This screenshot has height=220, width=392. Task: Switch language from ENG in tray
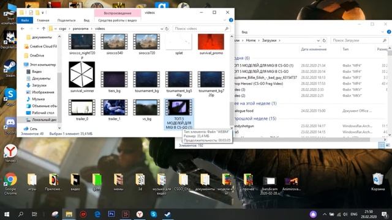pos(354,215)
